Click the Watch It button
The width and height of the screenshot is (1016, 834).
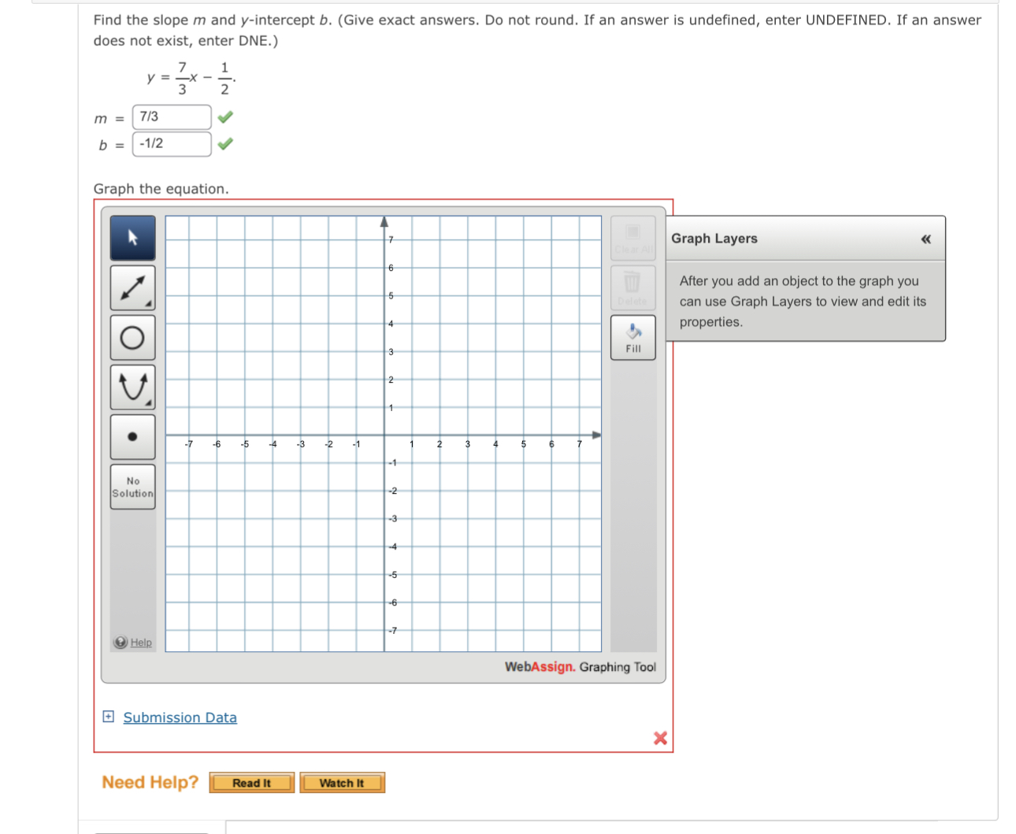point(342,782)
